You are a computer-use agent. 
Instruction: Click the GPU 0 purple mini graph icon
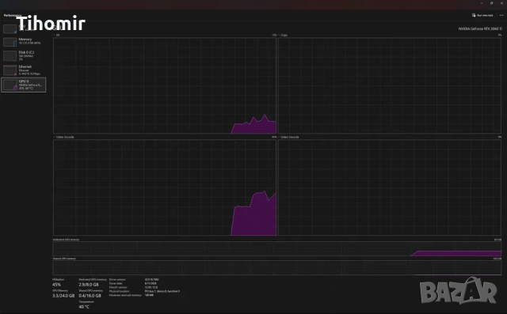click(x=10, y=85)
